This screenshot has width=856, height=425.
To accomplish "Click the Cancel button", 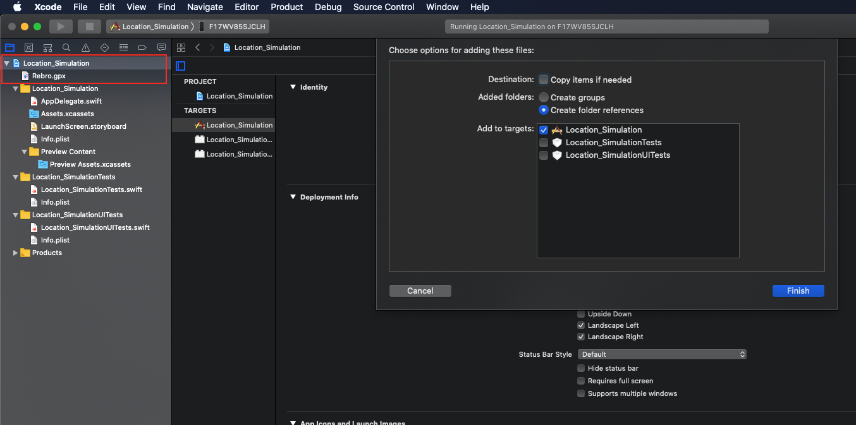I will point(420,290).
